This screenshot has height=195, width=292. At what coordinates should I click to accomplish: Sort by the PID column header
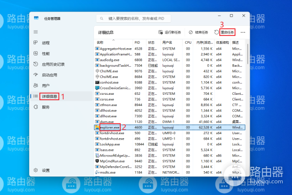point(139,43)
